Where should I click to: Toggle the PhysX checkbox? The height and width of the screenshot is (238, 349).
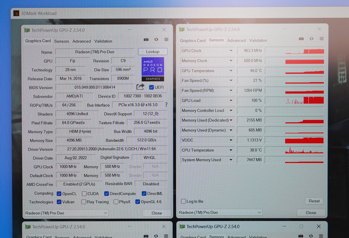click(x=116, y=202)
